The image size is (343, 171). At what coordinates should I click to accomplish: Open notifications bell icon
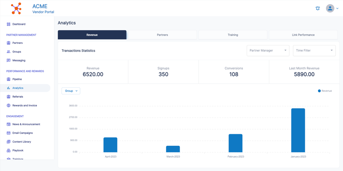(x=318, y=9)
